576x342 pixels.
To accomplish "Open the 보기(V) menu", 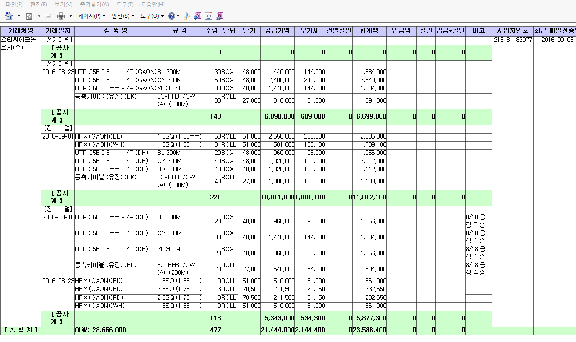I will [64, 5].
